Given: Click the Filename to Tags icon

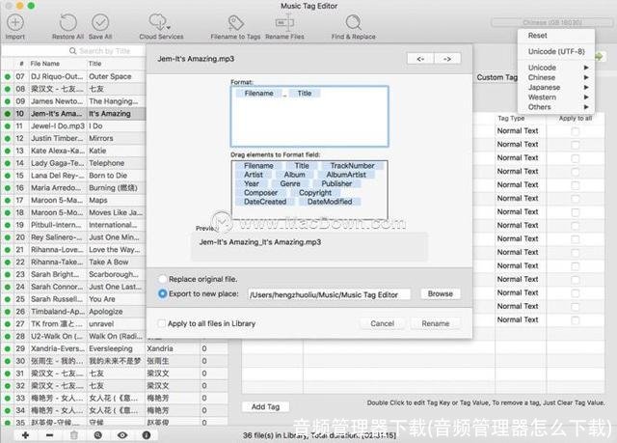Looking at the screenshot, I should [232, 21].
